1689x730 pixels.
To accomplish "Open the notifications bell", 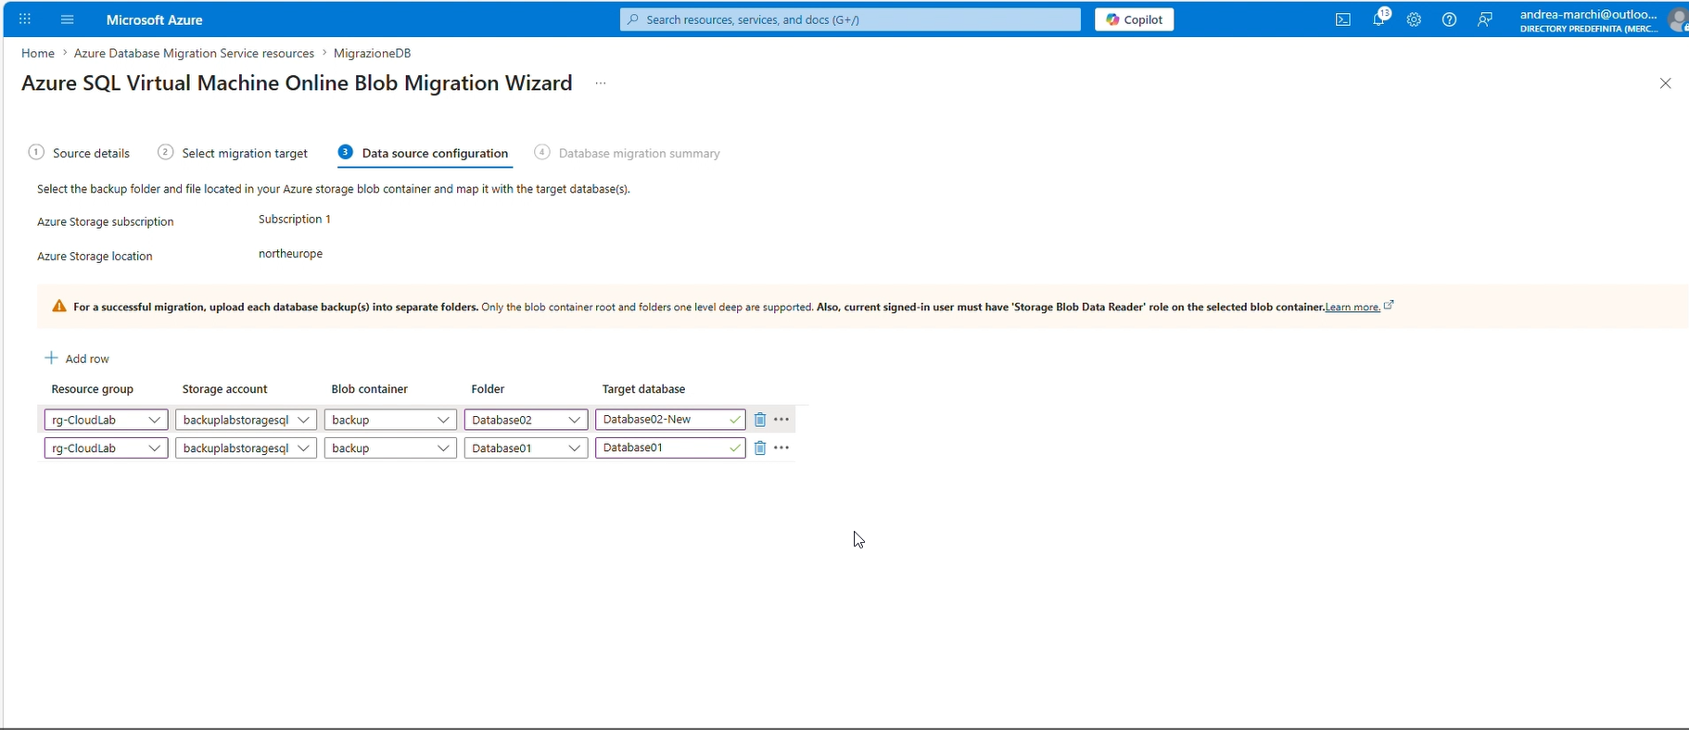I will (x=1378, y=19).
